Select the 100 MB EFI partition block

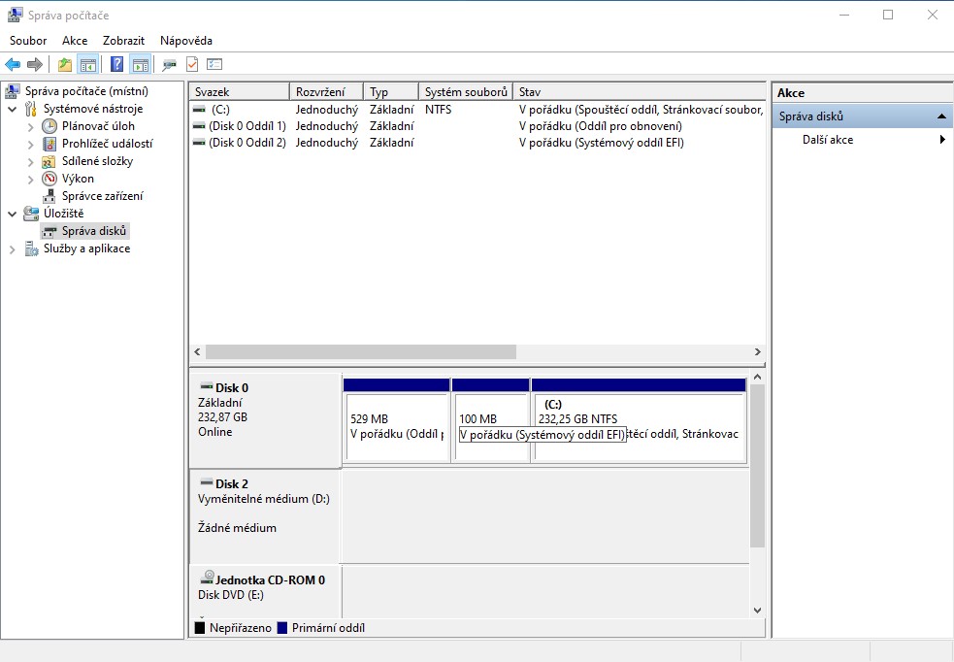click(490, 421)
